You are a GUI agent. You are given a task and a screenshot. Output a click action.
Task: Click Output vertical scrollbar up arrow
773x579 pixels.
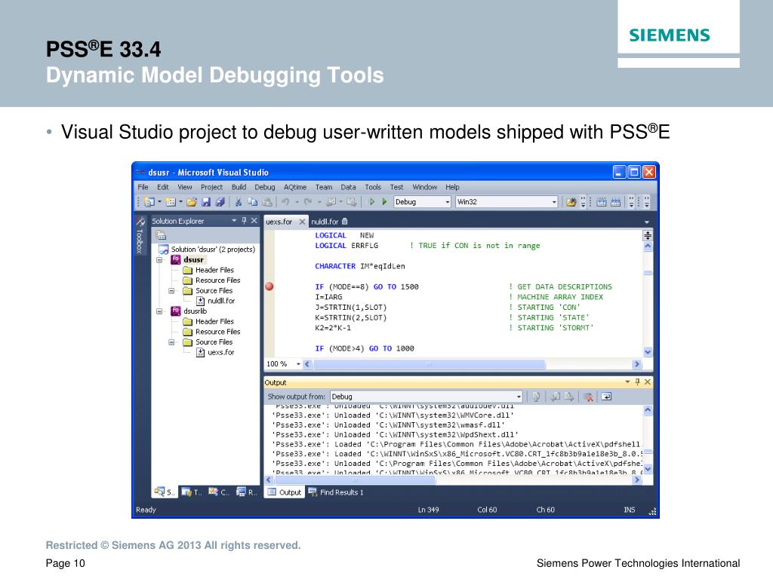648,410
